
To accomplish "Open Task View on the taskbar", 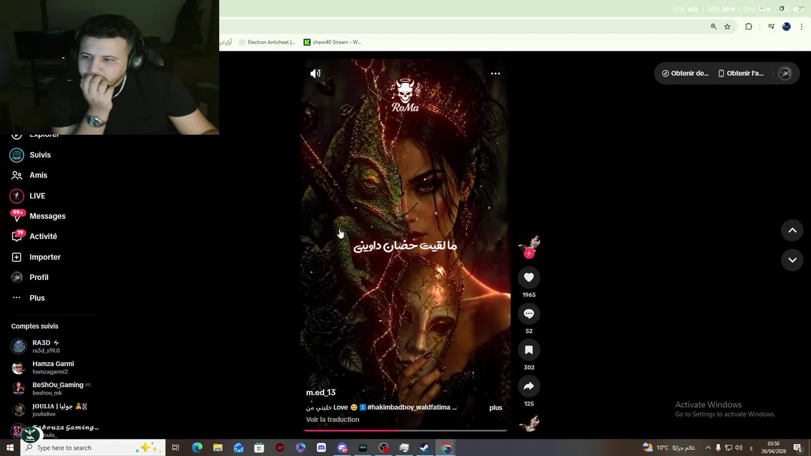I will [176, 448].
